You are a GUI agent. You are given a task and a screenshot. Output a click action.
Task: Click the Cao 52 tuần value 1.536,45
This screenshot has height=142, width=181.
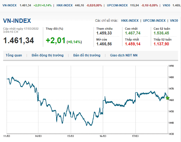(161, 33)
